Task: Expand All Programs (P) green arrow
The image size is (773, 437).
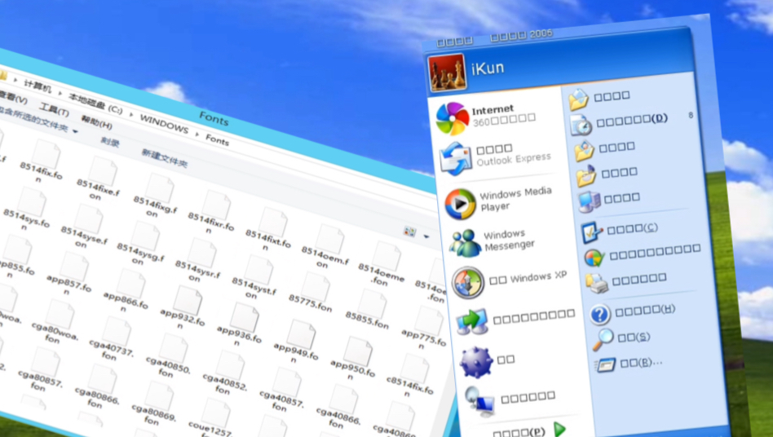Action: click(559, 429)
